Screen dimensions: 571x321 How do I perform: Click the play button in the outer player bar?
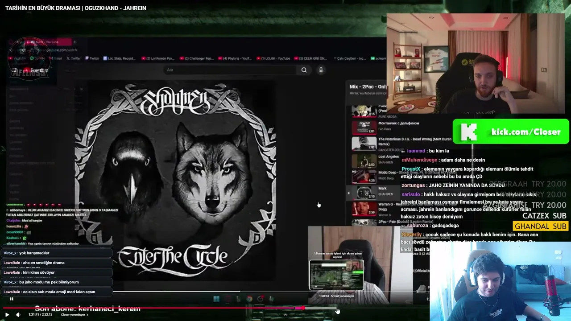pyautogui.click(x=7, y=315)
